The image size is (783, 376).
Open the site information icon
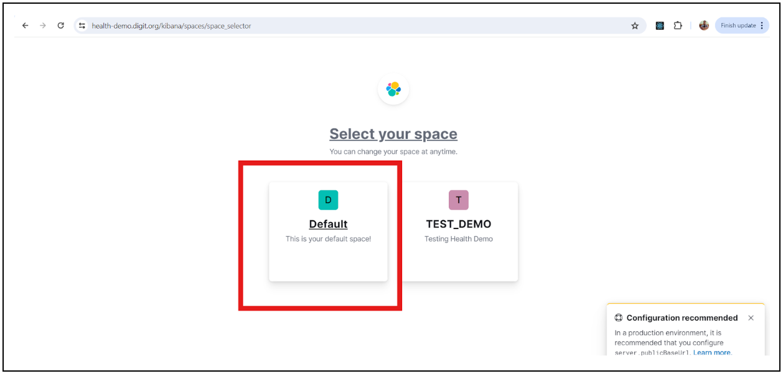[82, 26]
